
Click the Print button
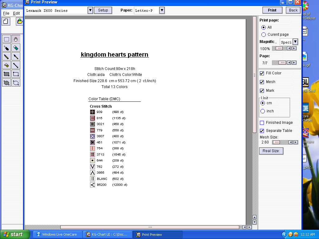tap(272, 10)
